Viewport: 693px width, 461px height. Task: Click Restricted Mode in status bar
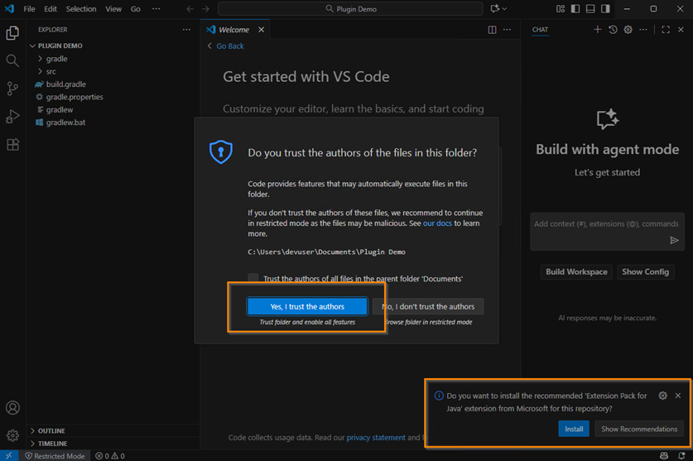tap(55, 456)
